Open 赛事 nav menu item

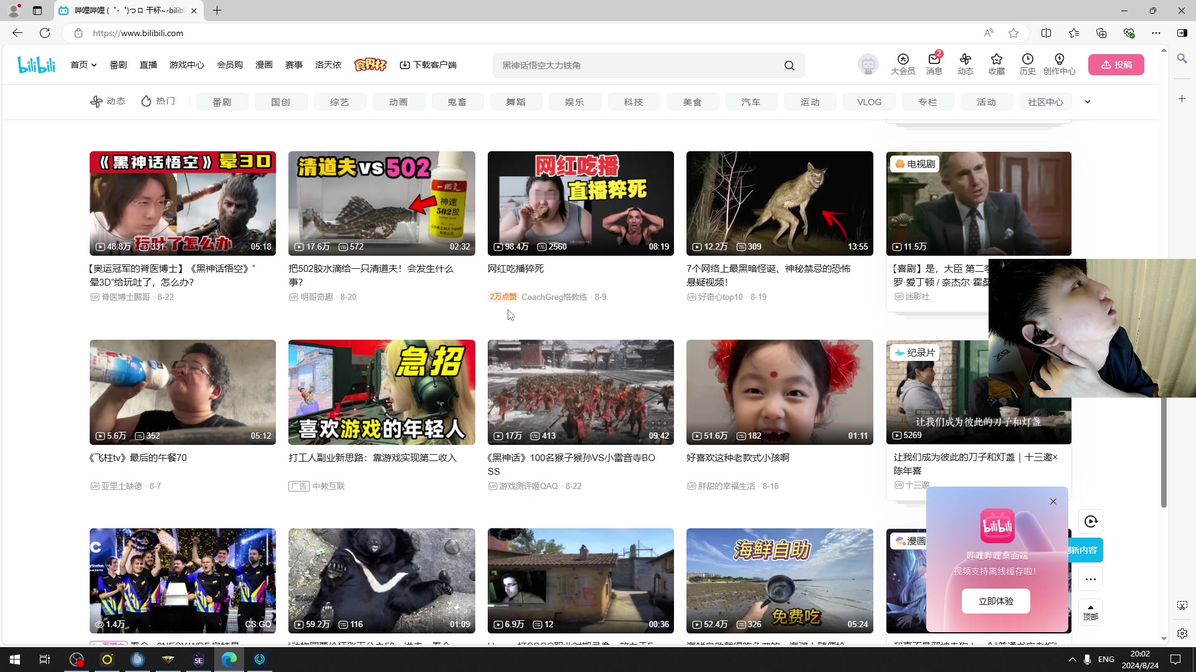point(294,65)
